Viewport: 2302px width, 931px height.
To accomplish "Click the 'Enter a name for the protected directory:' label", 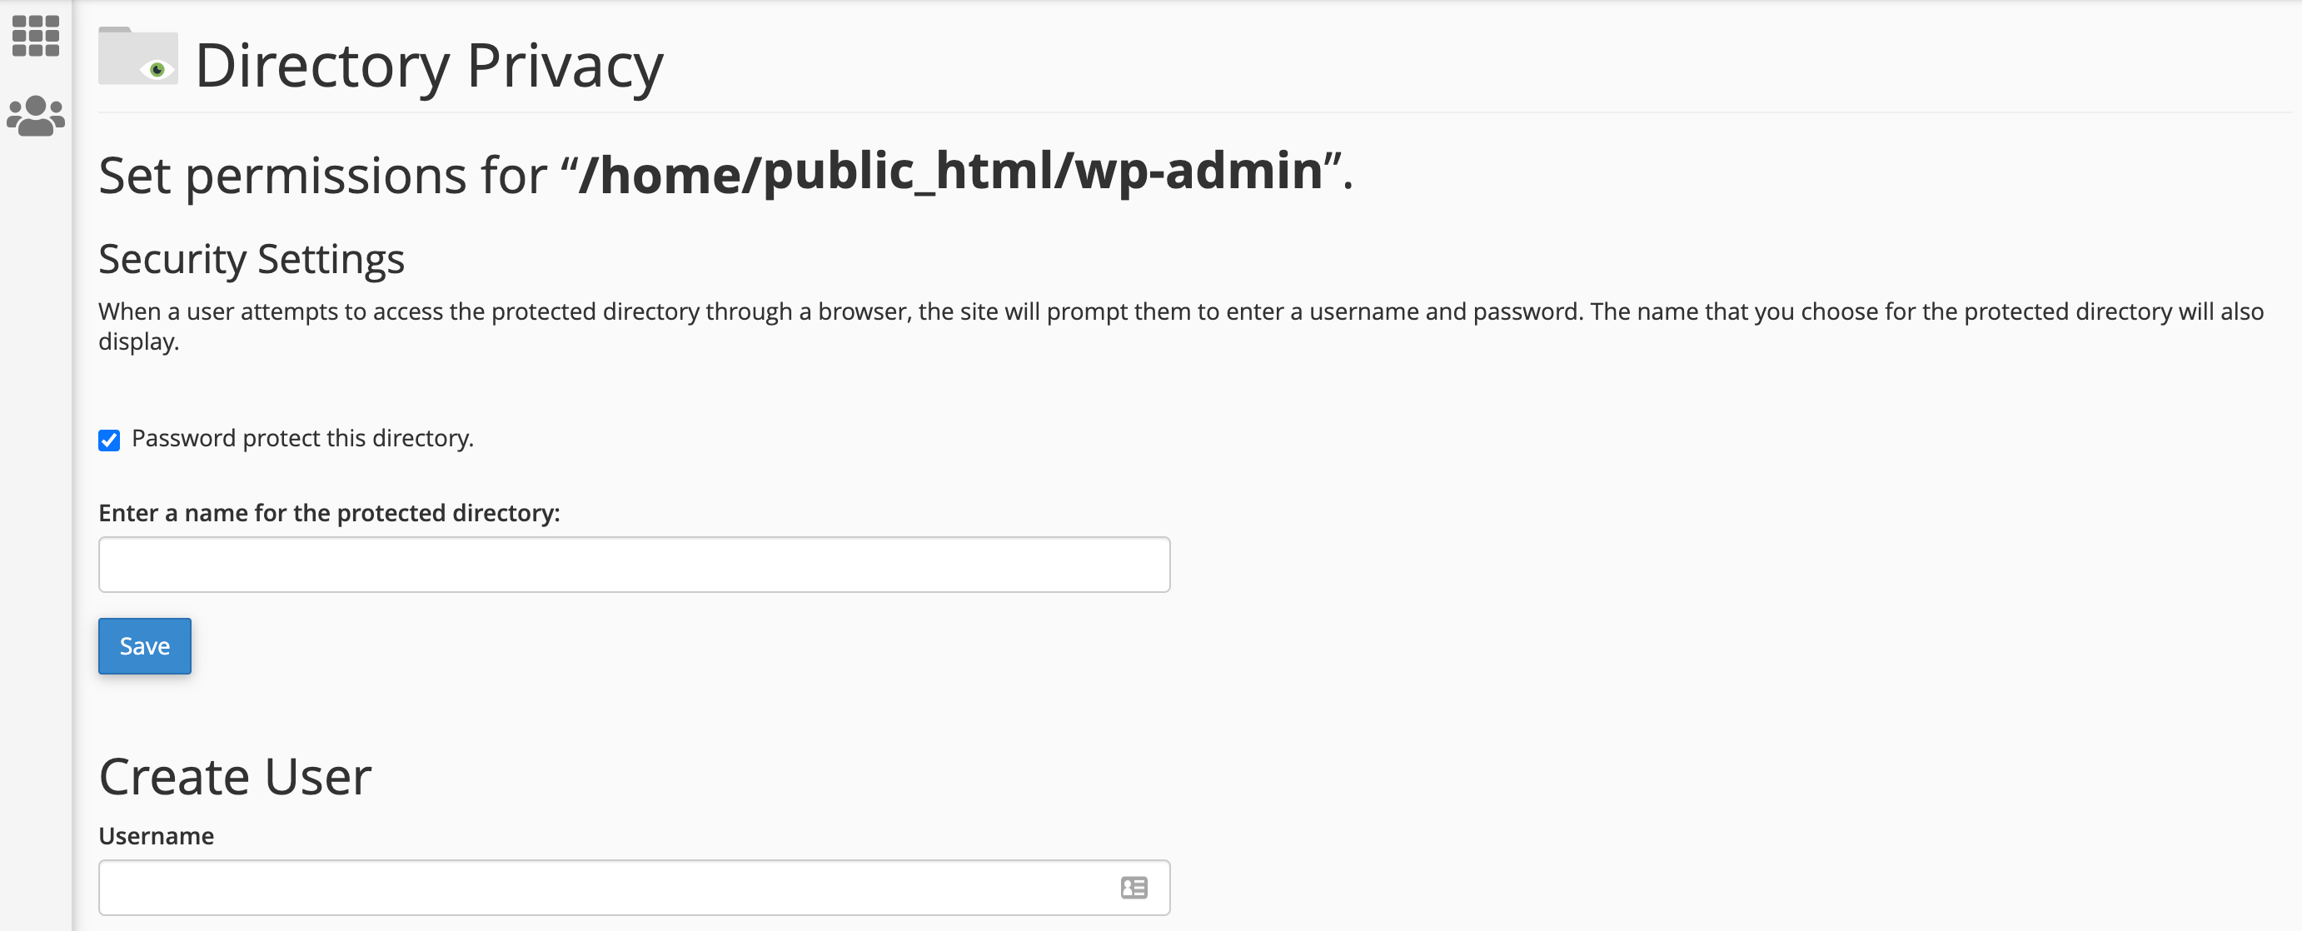I will point(329,513).
